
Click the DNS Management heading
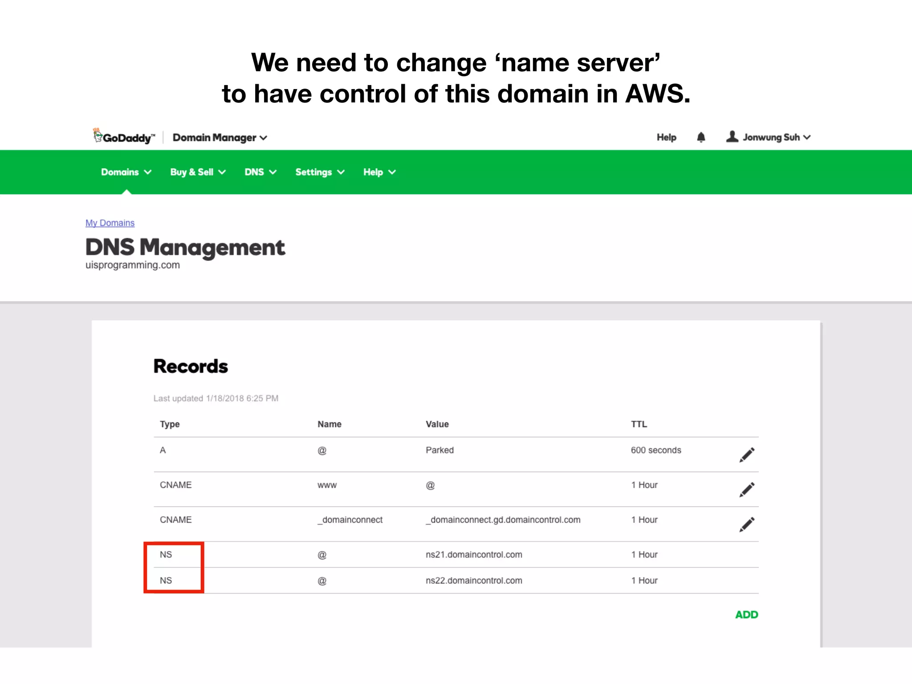coord(185,247)
